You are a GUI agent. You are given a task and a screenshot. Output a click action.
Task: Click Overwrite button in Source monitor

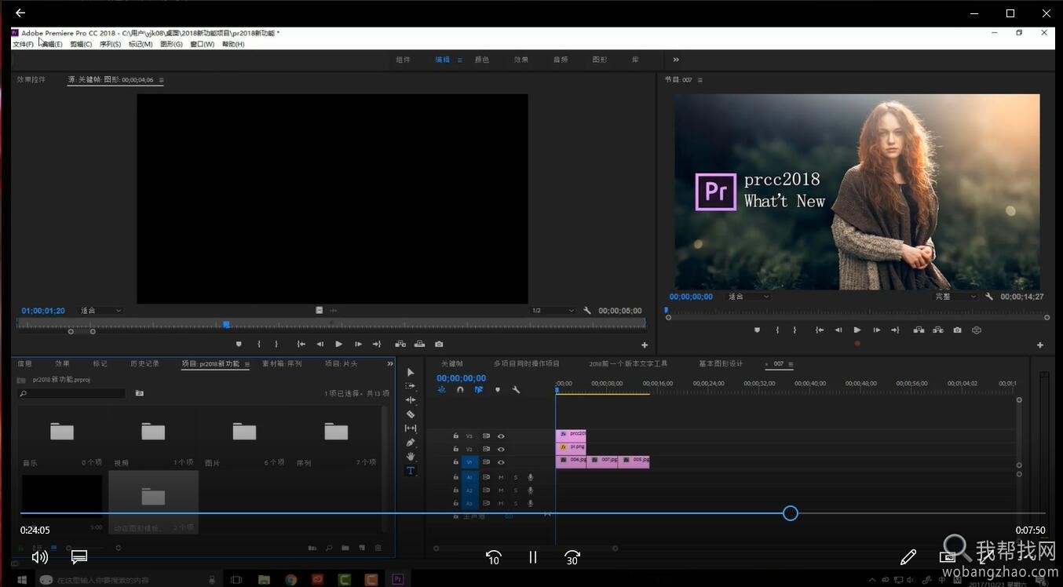(419, 344)
